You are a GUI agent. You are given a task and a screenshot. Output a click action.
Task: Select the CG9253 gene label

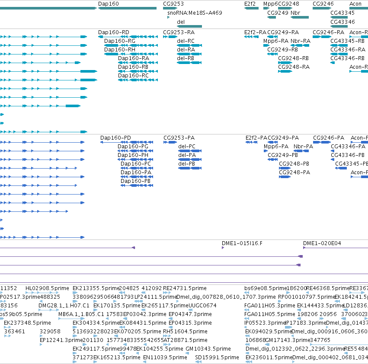coord(173,4)
